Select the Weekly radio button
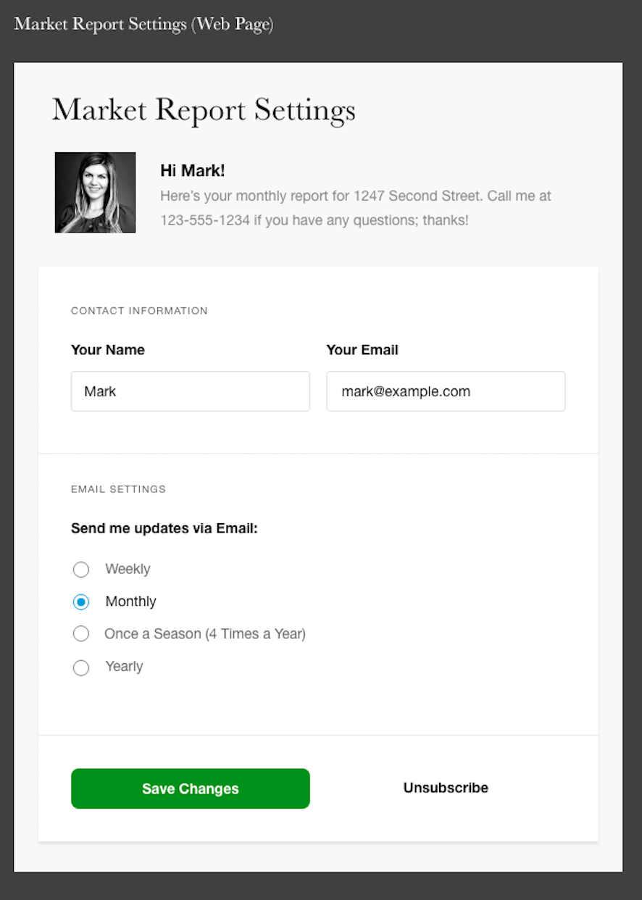Viewport: 642px width, 900px height. click(x=81, y=570)
